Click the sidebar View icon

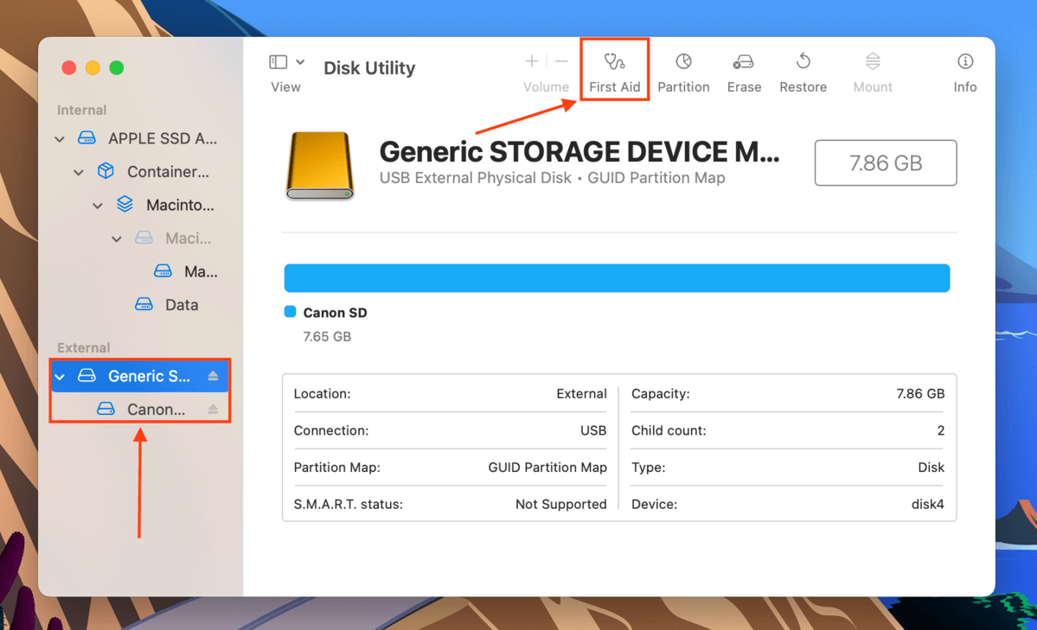coord(278,62)
